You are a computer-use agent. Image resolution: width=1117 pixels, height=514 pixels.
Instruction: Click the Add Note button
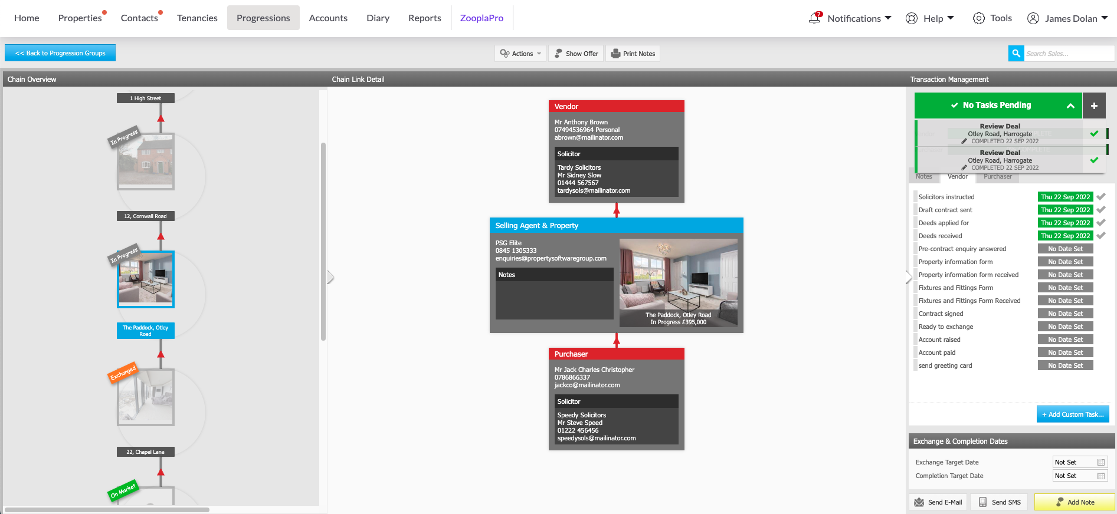(x=1075, y=502)
